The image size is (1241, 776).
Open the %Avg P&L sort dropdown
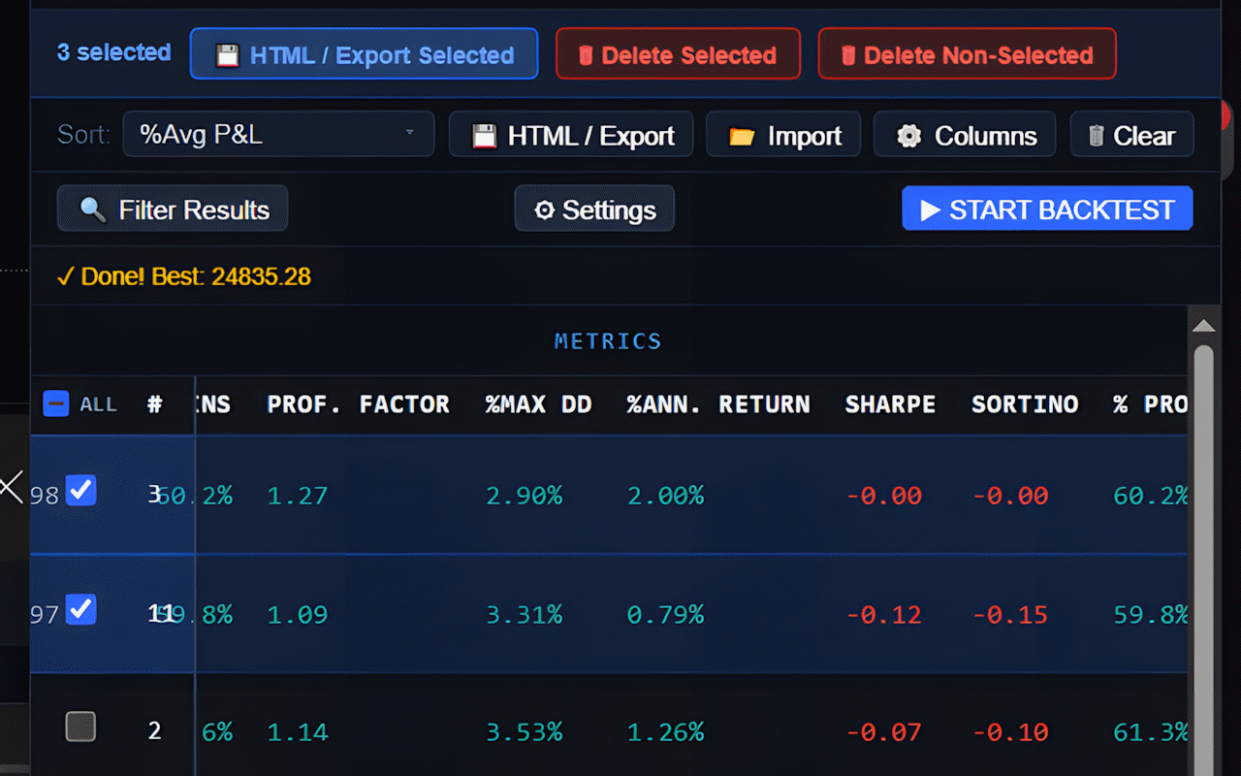[x=277, y=135]
